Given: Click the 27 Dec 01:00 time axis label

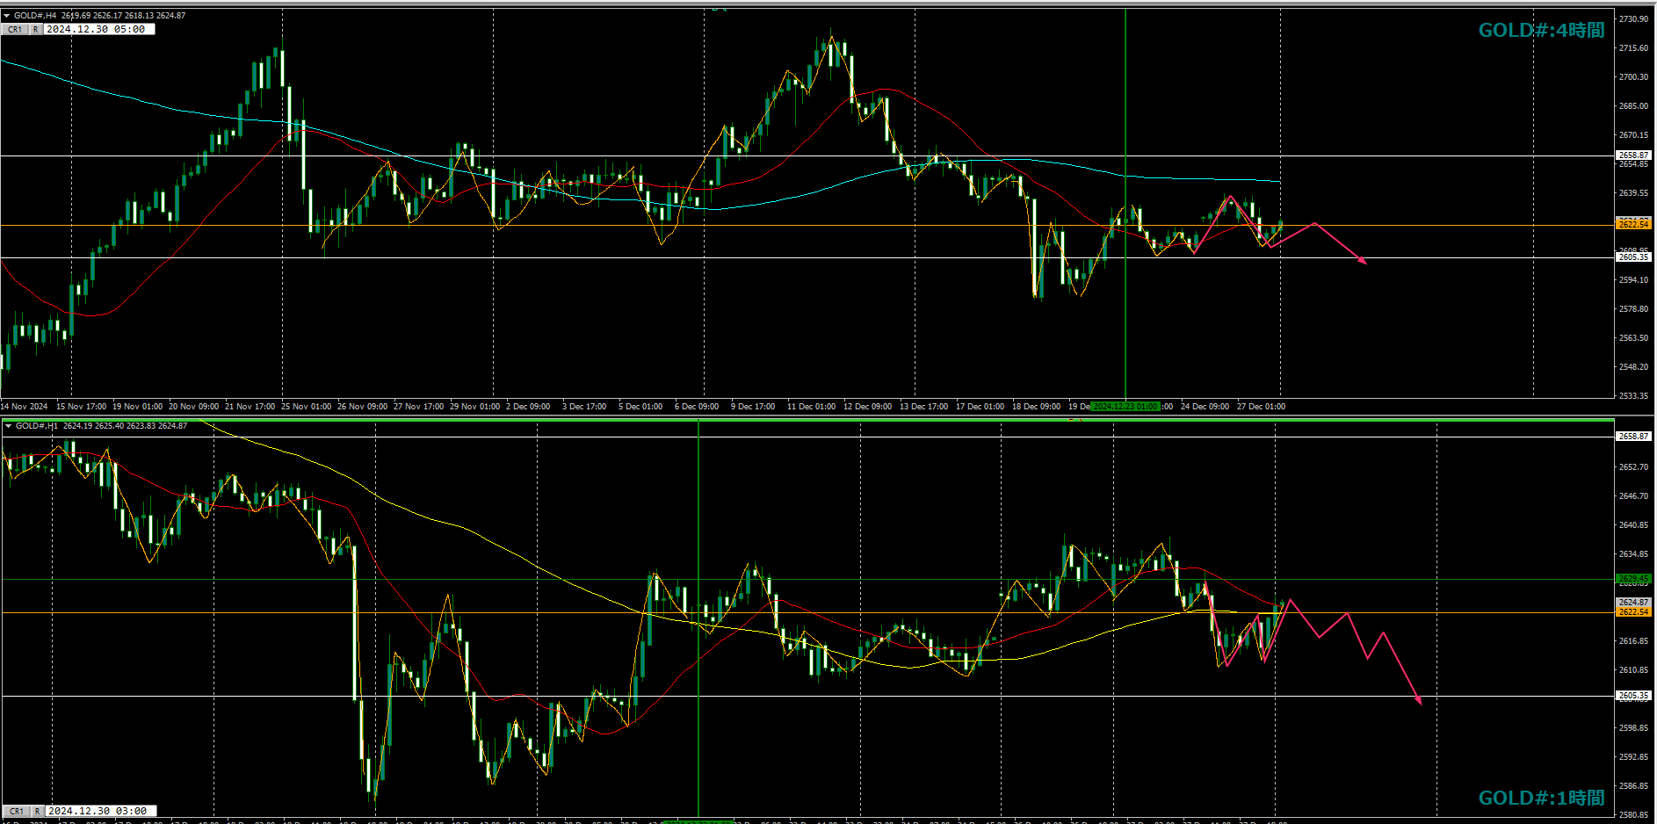Looking at the screenshot, I should coord(1261,406).
